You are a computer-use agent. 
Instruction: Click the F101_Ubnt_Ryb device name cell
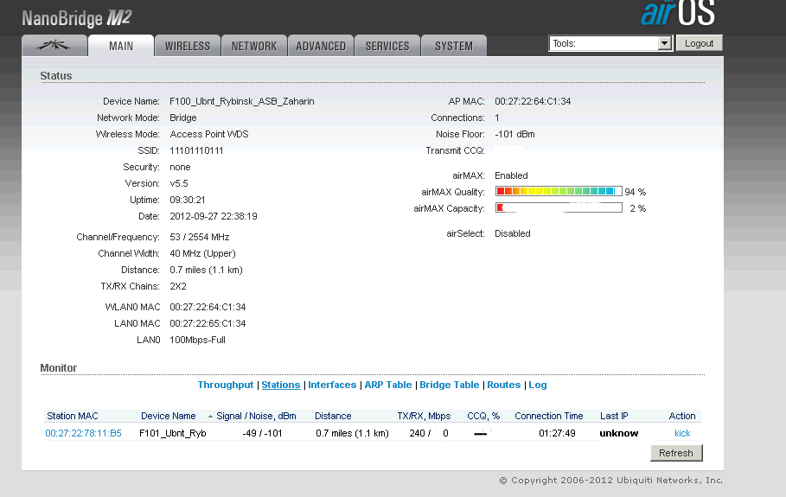pos(173,433)
